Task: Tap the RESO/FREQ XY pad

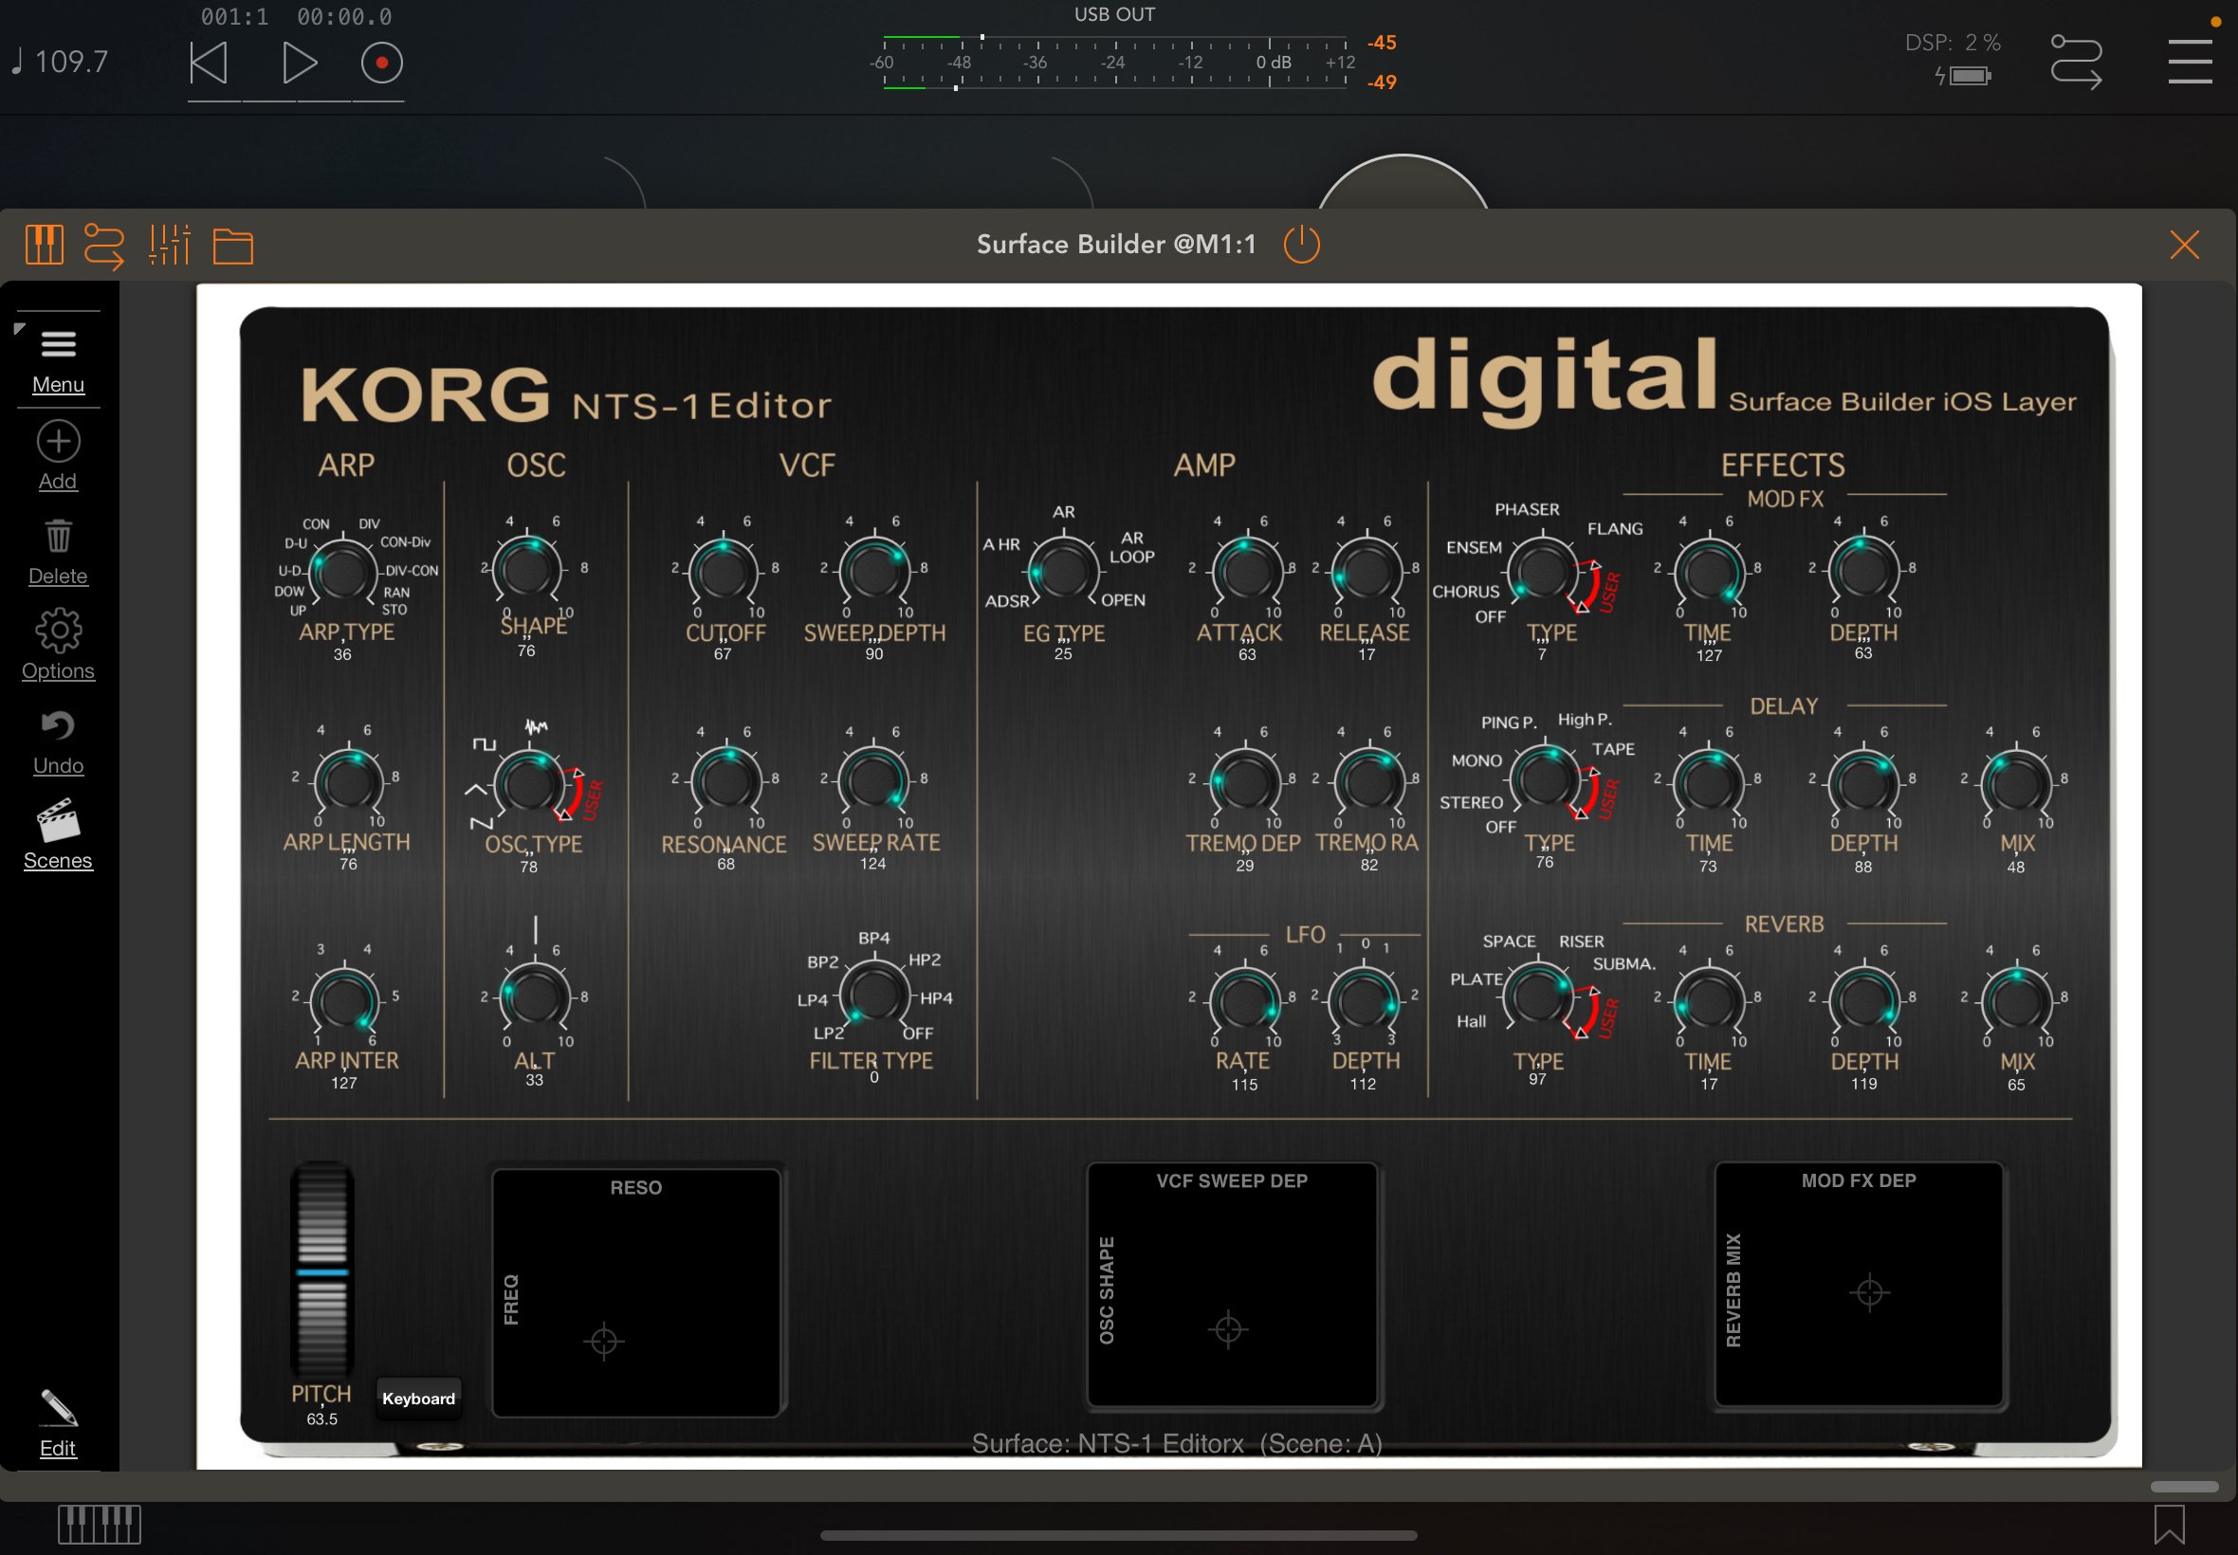Action: click(636, 1291)
